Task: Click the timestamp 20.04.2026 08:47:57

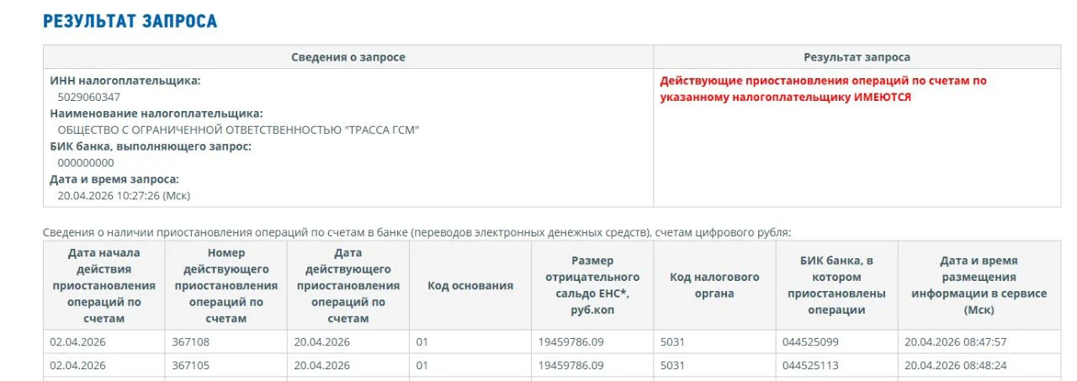Action: point(956,341)
